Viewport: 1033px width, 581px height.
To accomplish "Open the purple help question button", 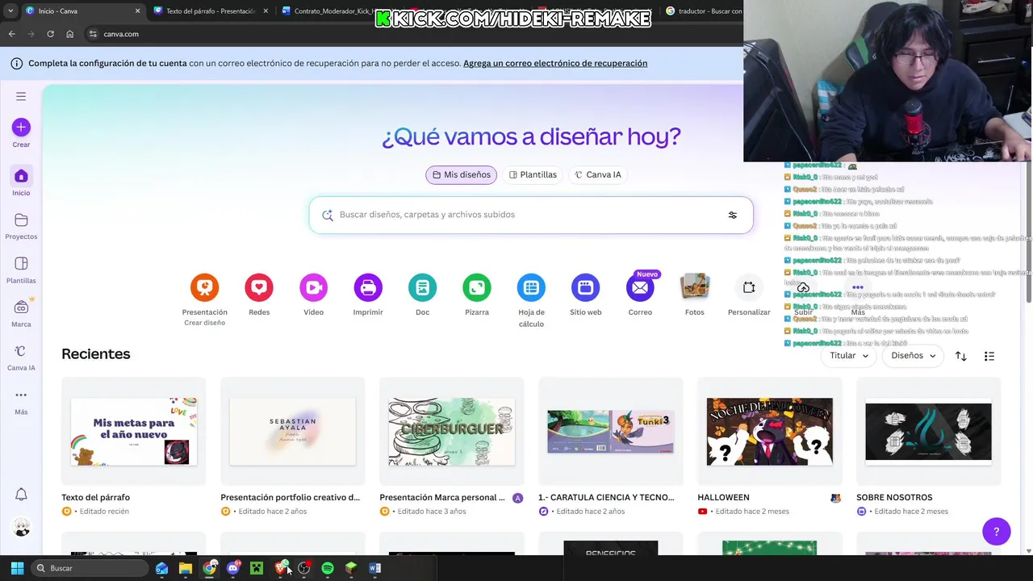I will (997, 531).
